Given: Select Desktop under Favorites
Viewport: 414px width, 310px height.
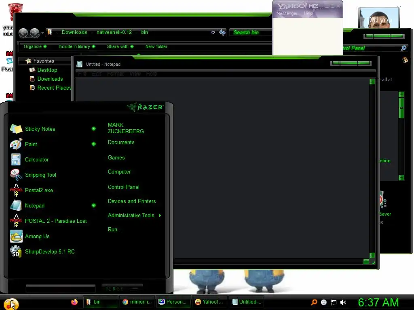Looking at the screenshot, I should 47,70.
